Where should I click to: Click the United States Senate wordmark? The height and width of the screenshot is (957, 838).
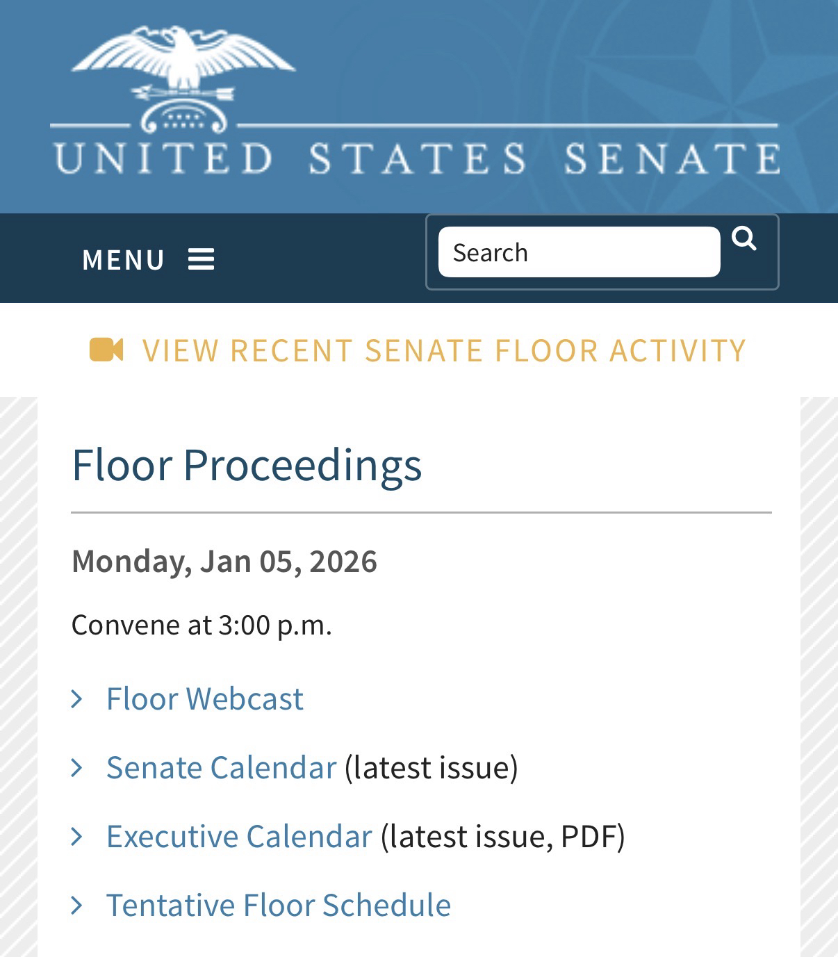coord(417,158)
